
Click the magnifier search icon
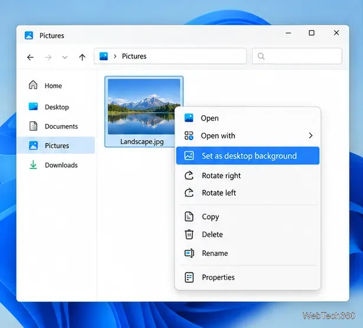click(261, 56)
